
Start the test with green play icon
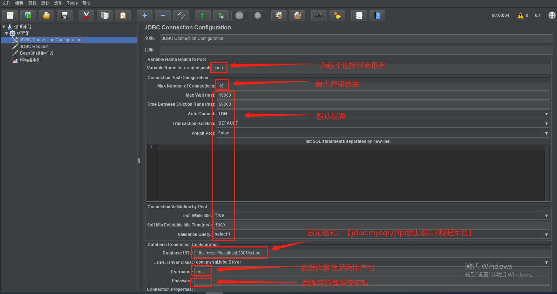click(203, 15)
